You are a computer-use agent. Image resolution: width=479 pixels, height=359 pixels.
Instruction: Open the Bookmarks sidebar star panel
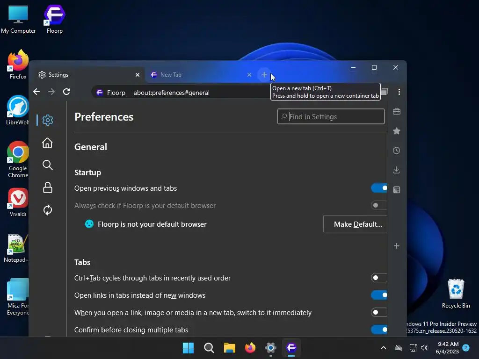pos(397,131)
